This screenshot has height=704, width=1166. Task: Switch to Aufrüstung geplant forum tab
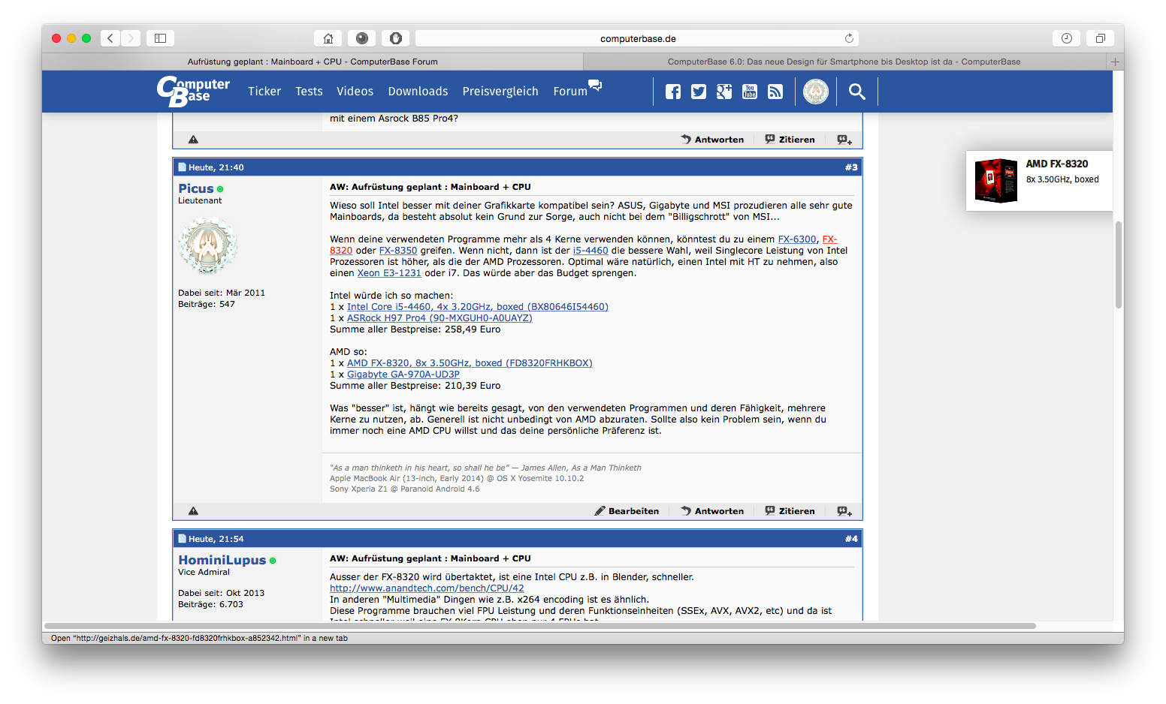pyautogui.click(x=313, y=62)
